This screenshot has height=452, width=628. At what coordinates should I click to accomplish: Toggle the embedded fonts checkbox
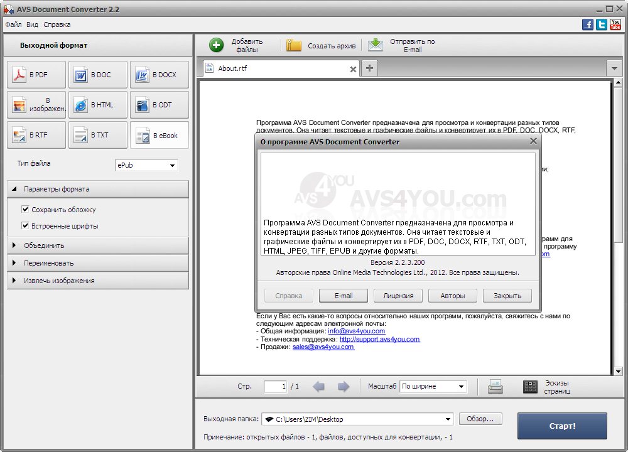tap(26, 226)
